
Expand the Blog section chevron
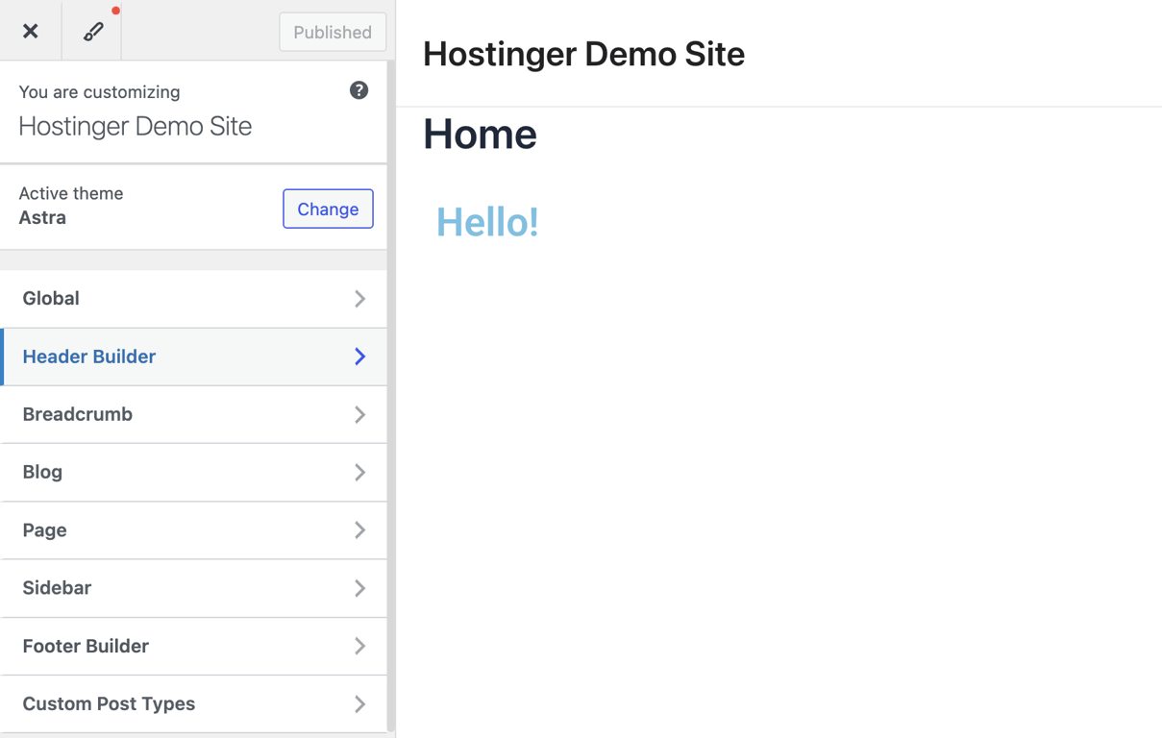pyautogui.click(x=359, y=472)
